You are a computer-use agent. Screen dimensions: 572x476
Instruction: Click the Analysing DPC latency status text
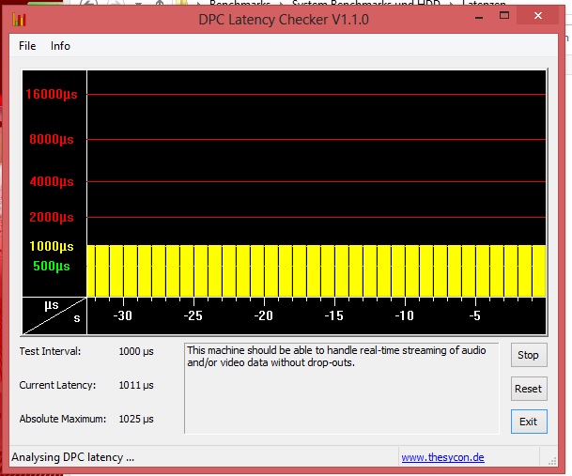pyautogui.click(x=72, y=457)
